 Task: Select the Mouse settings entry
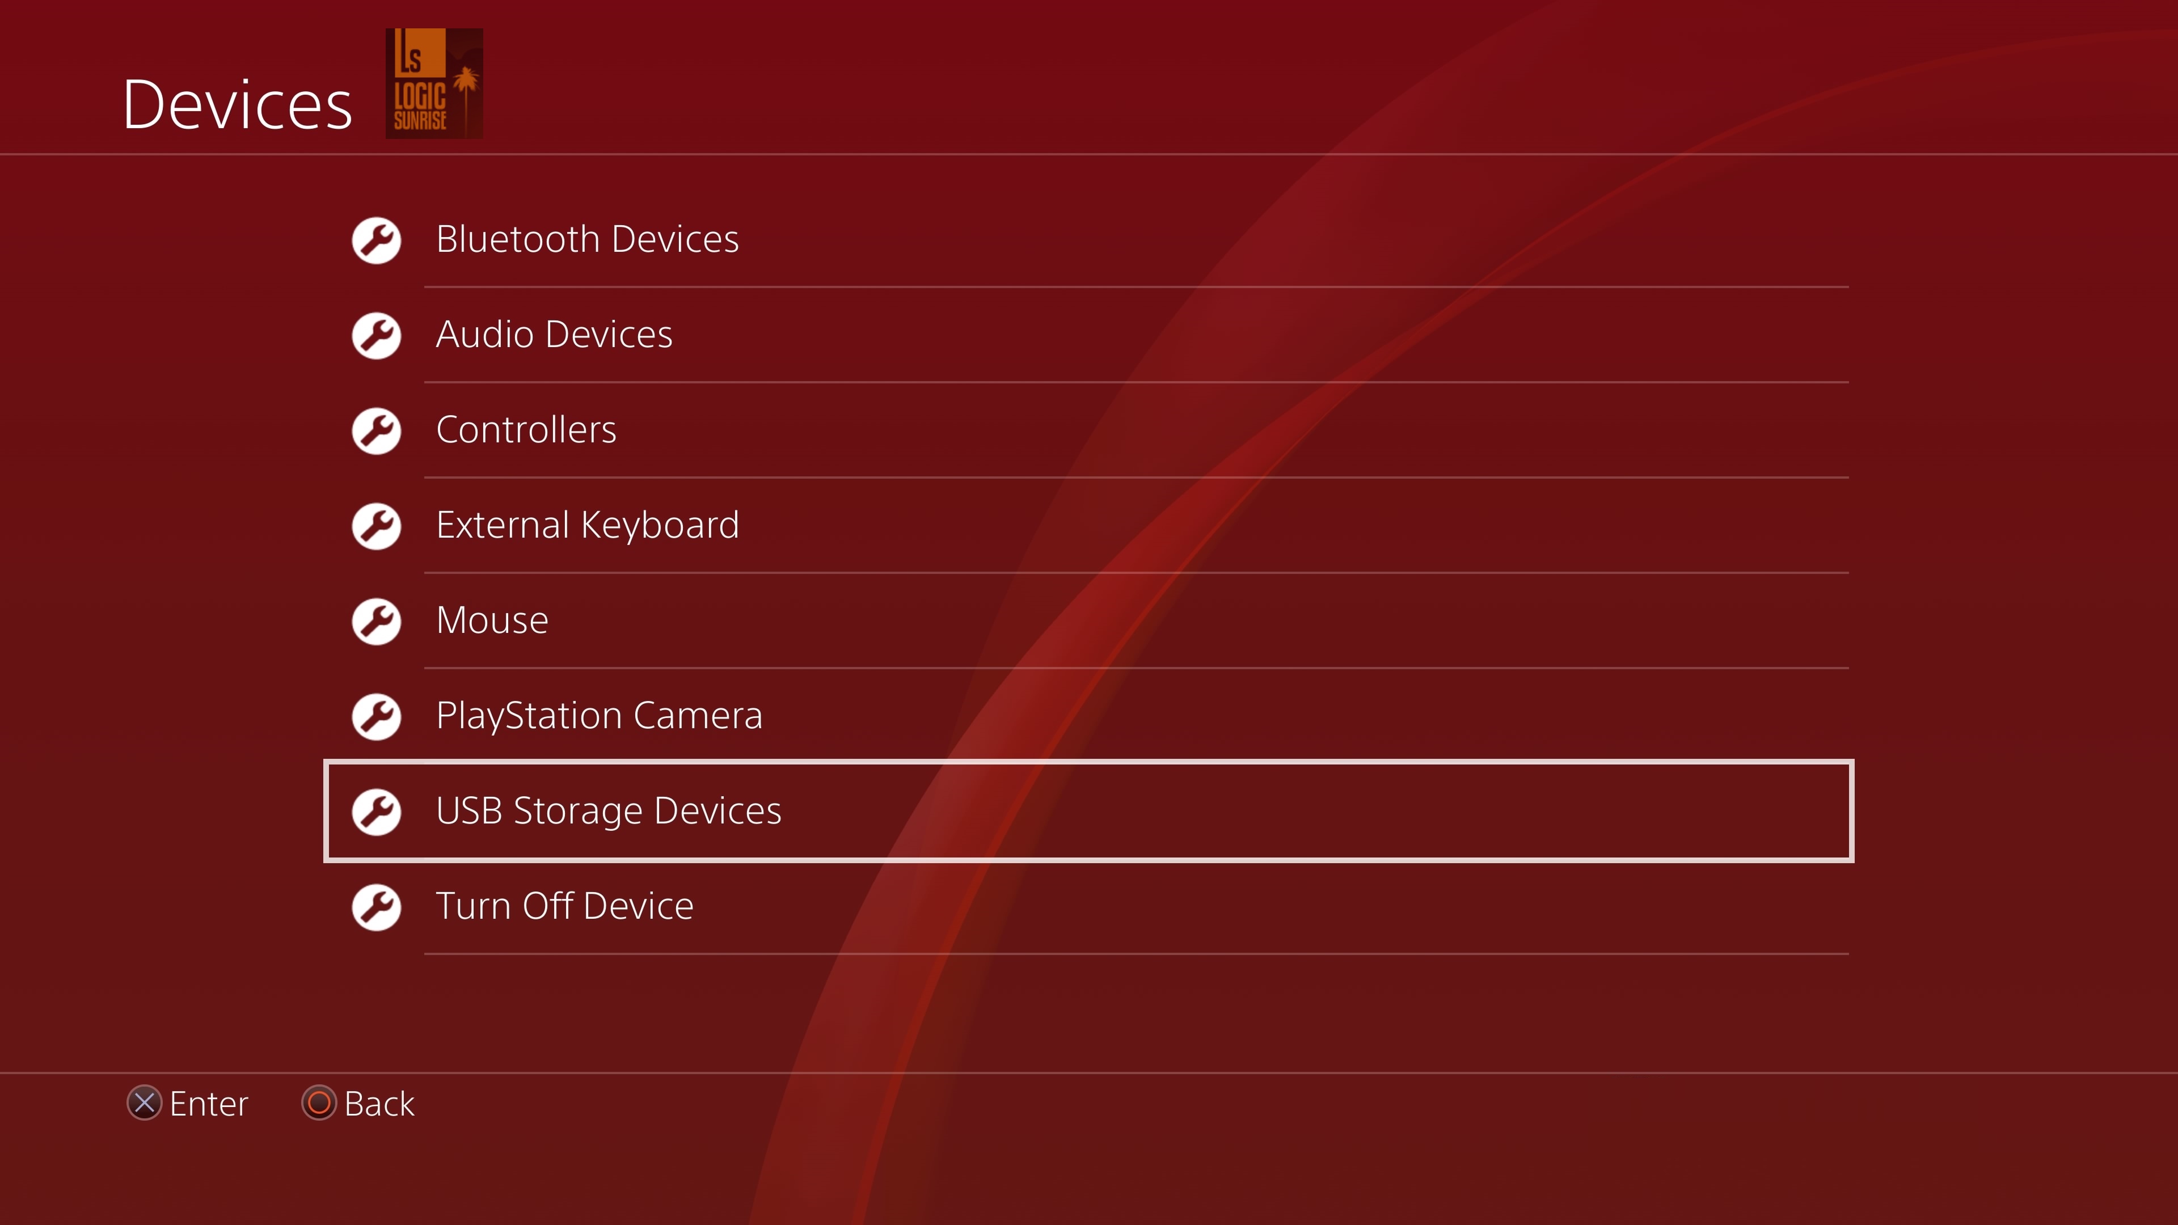1088,622
